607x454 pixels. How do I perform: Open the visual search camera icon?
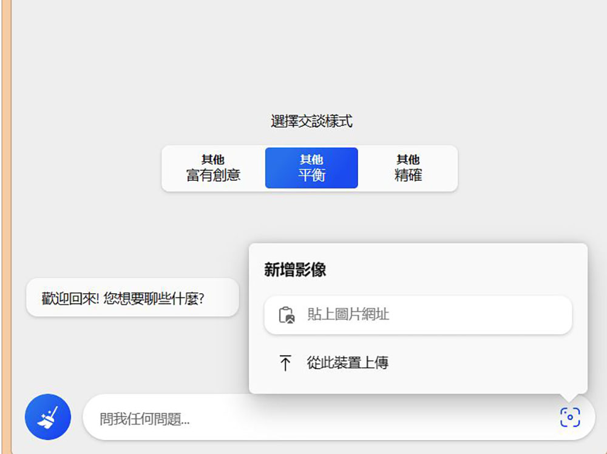pos(569,417)
